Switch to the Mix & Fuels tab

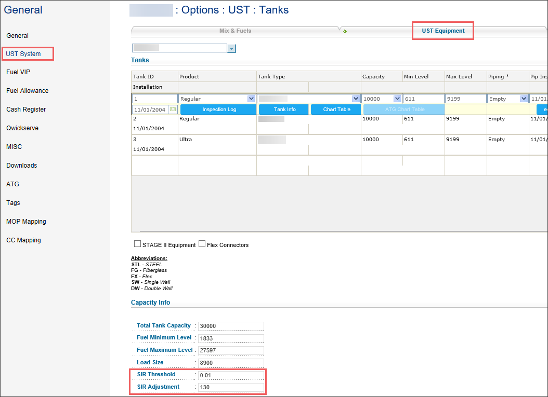235,31
